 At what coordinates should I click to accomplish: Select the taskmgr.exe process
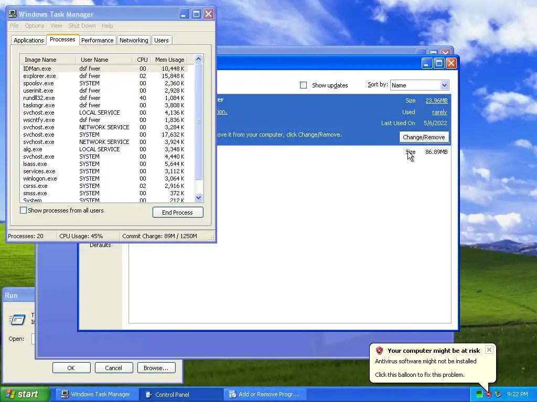[104, 105]
